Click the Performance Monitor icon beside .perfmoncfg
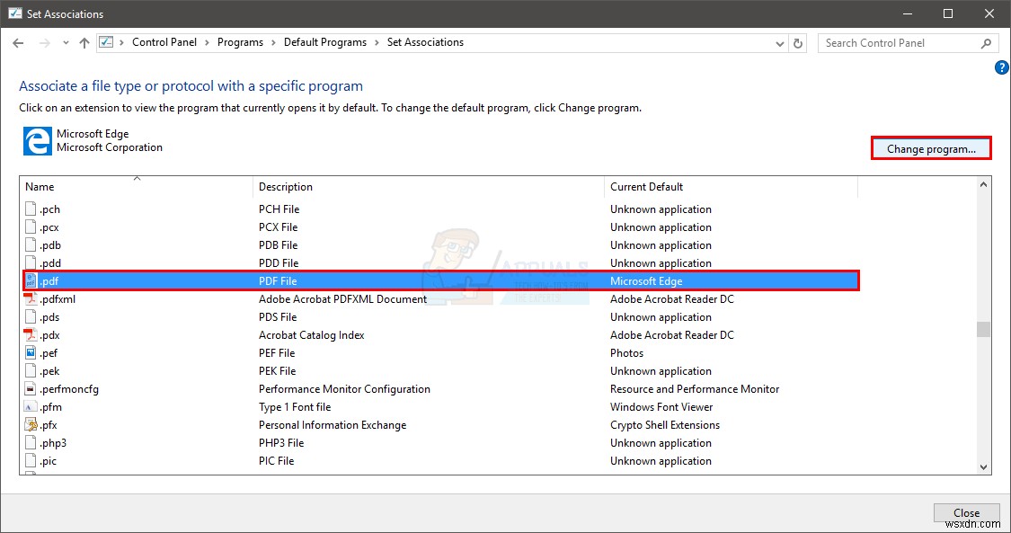This screenshot has width=1011, height=533. tap(30, 388)
